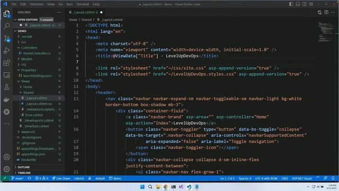
Task: Change indentation Spaces: 4 setting
Action: pos(245,178)
